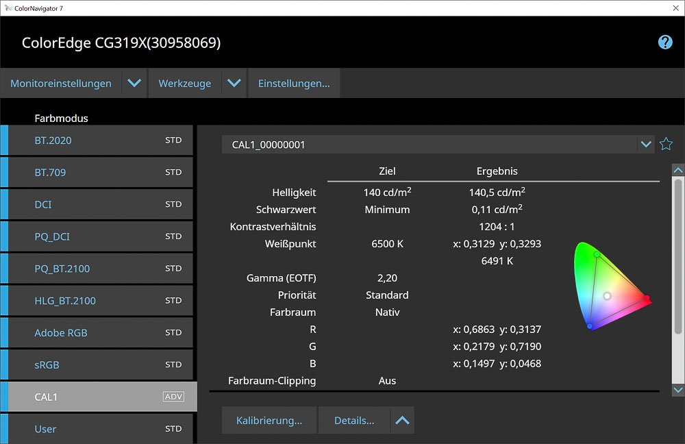This screenshot has width=685, height=444.
Task: Click scrollbar up arrow in details panel
Action: pyautogui.click(x=678, y=170)
